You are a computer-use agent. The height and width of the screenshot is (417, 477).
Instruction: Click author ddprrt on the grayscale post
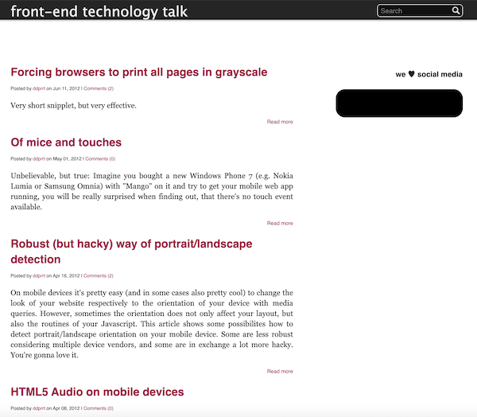tap(39, 88)
